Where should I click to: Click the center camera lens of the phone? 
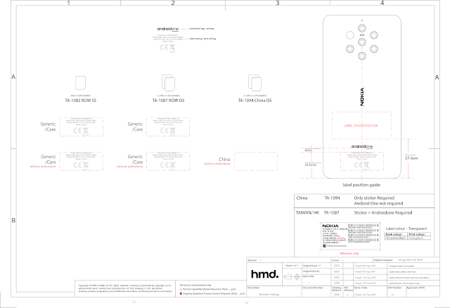[x=362, y=42]
